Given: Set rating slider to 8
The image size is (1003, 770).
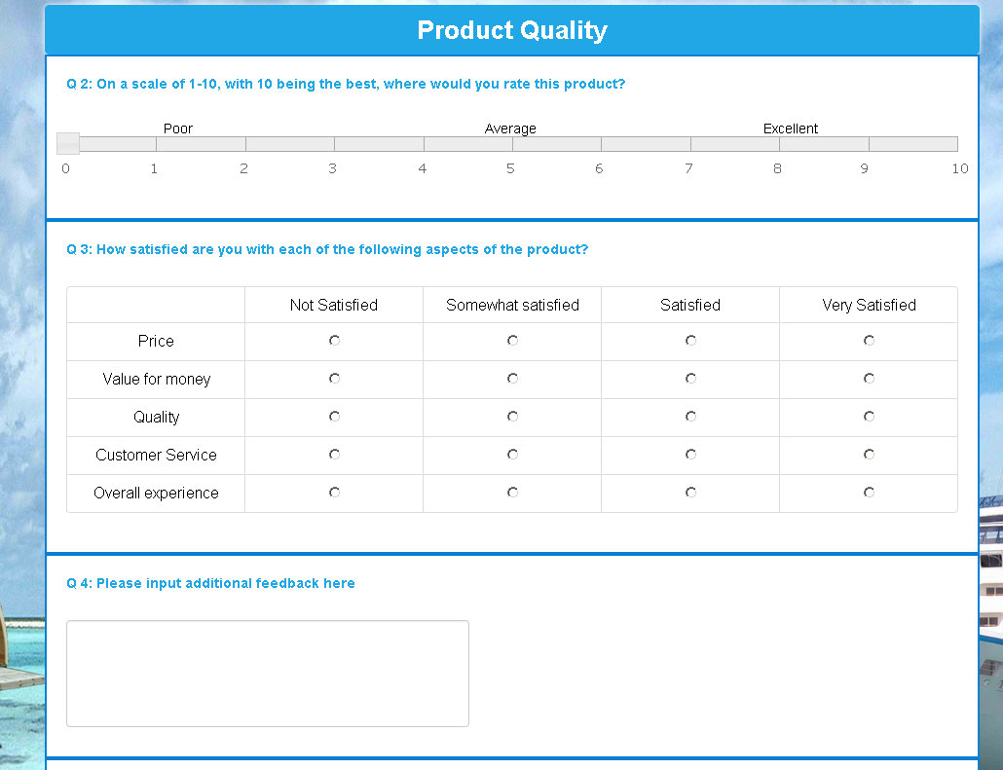Looking at the screenshot, I should [779, 144].
